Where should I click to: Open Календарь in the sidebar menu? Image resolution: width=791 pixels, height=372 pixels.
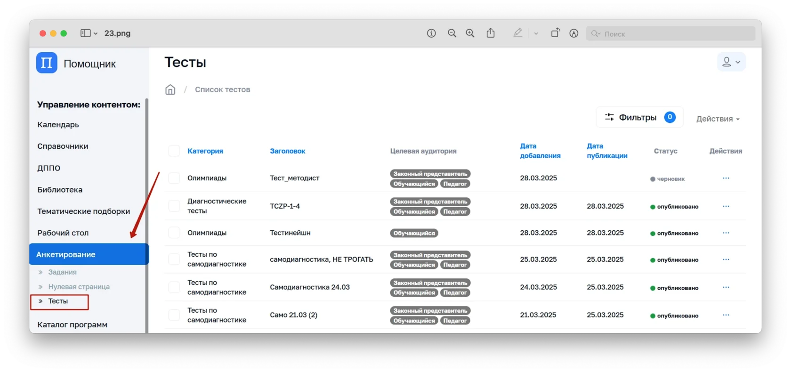point(58,125)
